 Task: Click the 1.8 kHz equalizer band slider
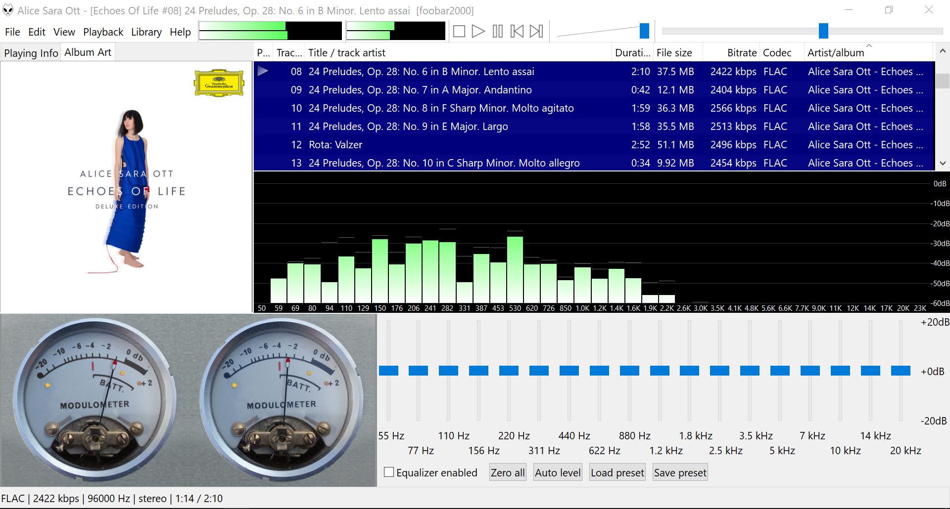(x=690, y=371)
